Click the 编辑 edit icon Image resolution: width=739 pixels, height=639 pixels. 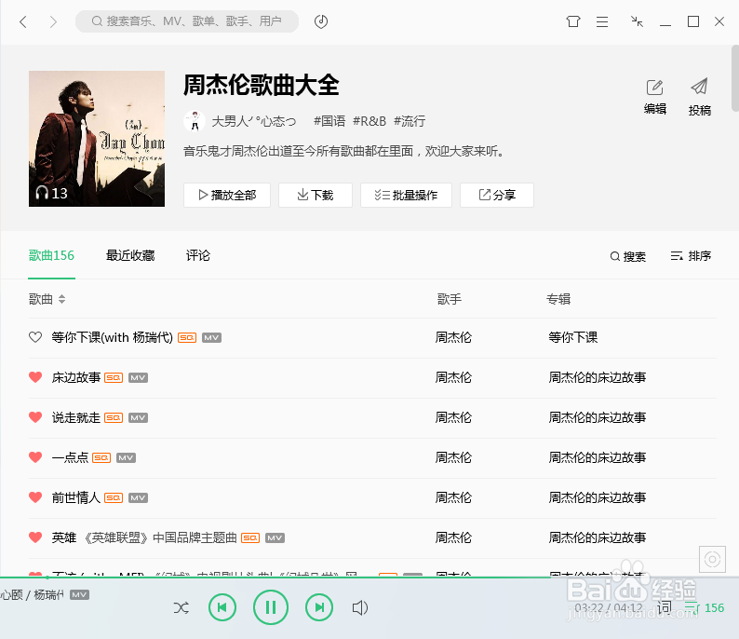click(x=654, y=97)
